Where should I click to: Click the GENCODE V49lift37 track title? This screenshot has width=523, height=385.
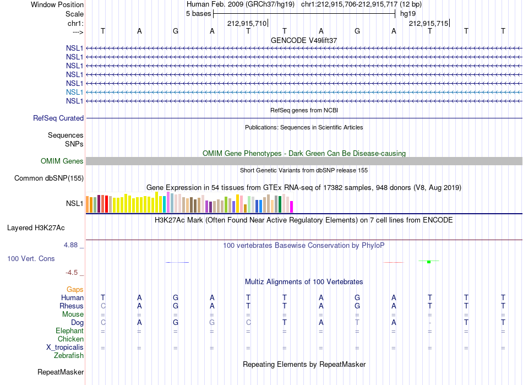[304, 40]
